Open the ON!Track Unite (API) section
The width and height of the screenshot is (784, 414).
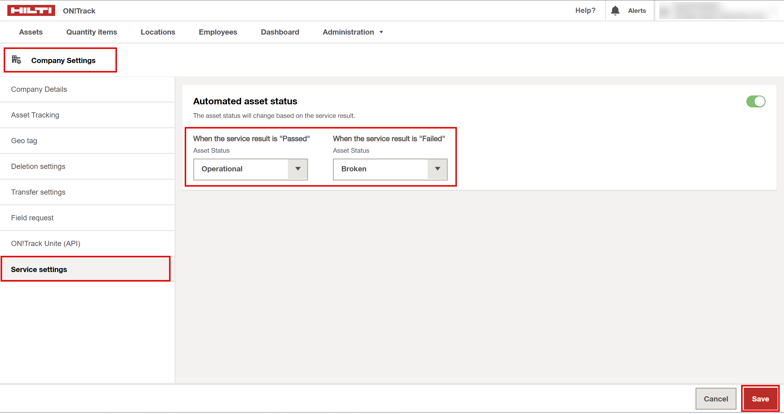click(x=46, y=244)
